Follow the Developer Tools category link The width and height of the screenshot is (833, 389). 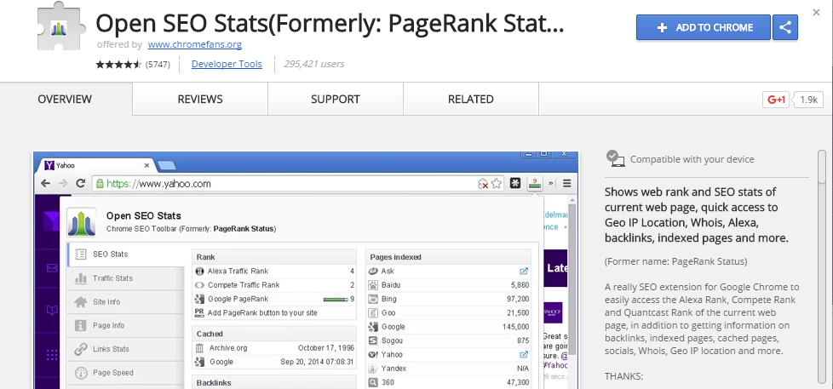pyautogui.click(x=227, y=65)
